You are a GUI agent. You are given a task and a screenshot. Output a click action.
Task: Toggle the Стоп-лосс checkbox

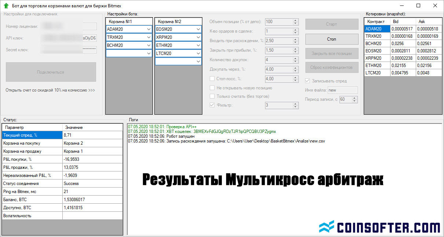(212, 78)
